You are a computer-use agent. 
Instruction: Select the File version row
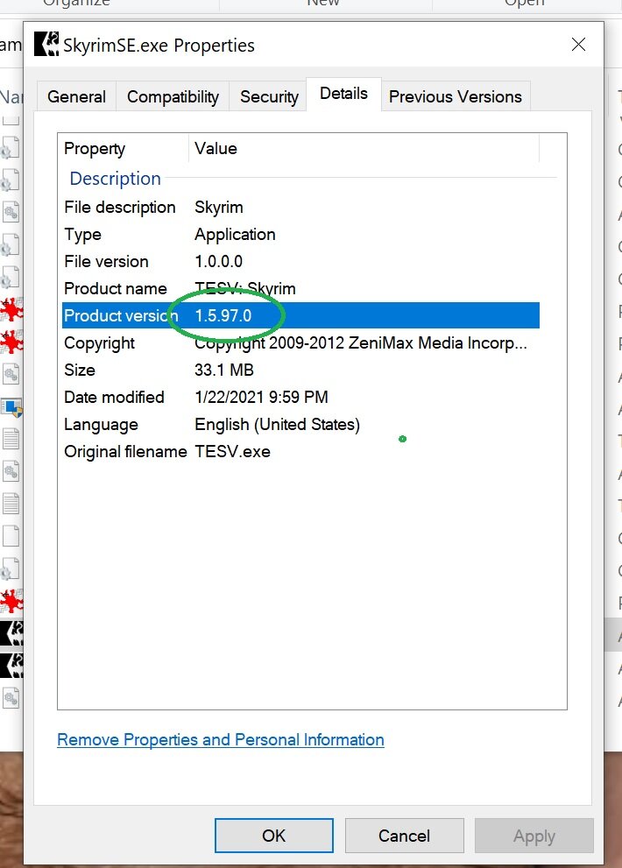tap(300, 261)
